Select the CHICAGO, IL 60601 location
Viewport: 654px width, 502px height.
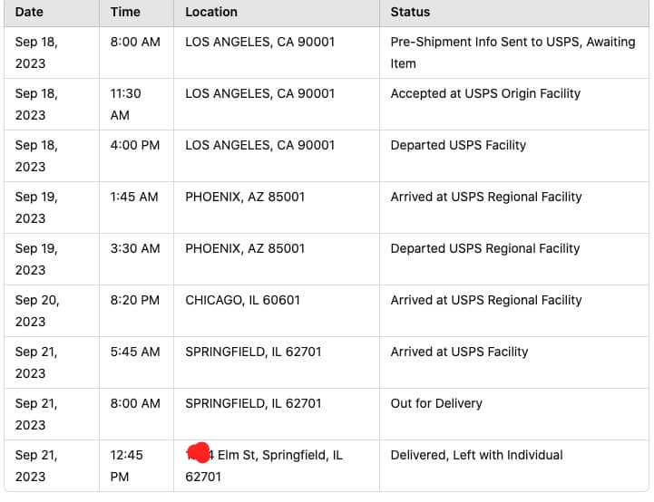coord(242,300)
